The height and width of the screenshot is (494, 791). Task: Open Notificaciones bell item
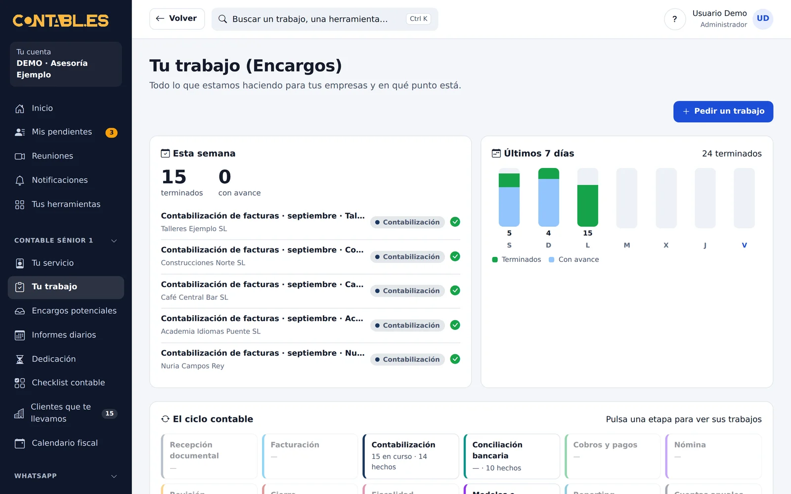(x=66, y=180)
